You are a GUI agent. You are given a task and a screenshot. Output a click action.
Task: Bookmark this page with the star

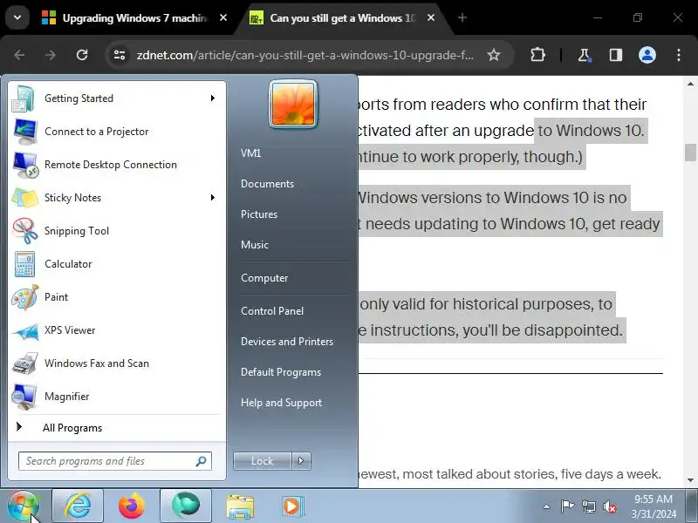493,55
